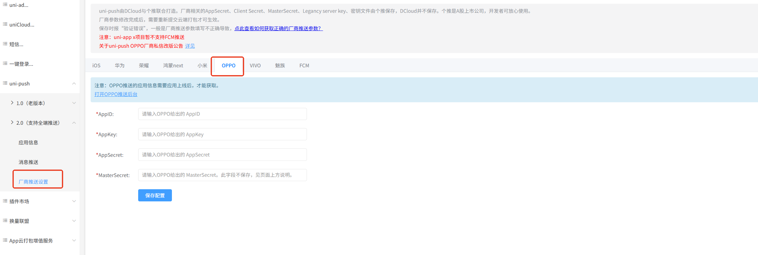Open the uniCloud... sidebar menu
This screenshot has width=758, height=255.
tap(22, 25)
